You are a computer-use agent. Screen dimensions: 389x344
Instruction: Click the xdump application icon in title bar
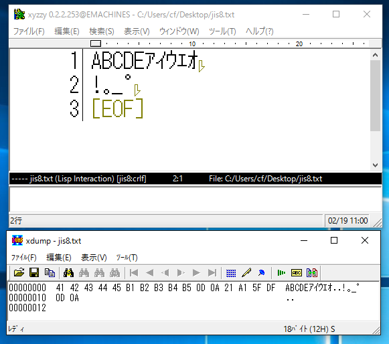(x=17, y=240)
